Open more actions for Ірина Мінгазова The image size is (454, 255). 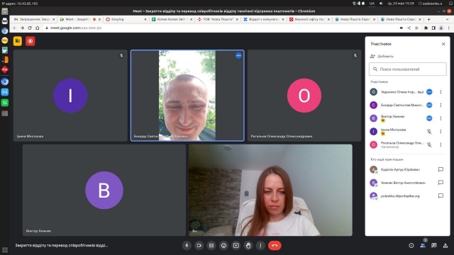(441, 132)
